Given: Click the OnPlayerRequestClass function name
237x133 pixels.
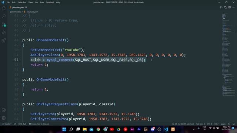Looking at the screenshot, I should coord(57,104).
